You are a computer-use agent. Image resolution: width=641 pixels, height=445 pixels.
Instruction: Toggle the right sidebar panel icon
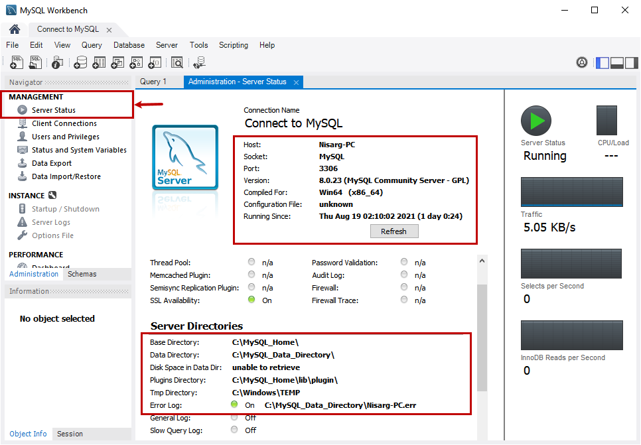click(x=631, y=63)
